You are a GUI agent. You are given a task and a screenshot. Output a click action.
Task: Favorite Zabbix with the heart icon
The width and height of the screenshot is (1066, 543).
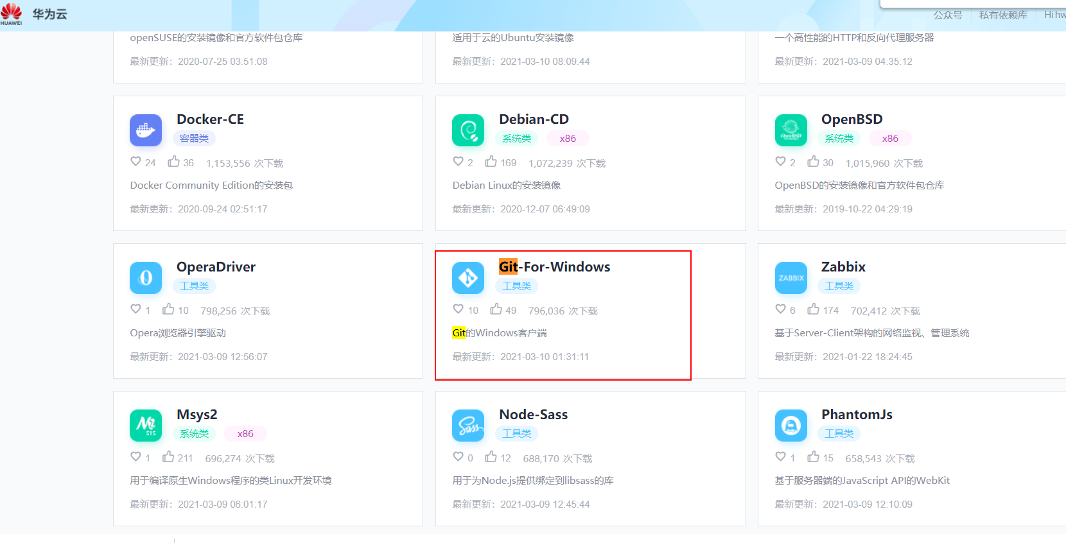point(780,309)
